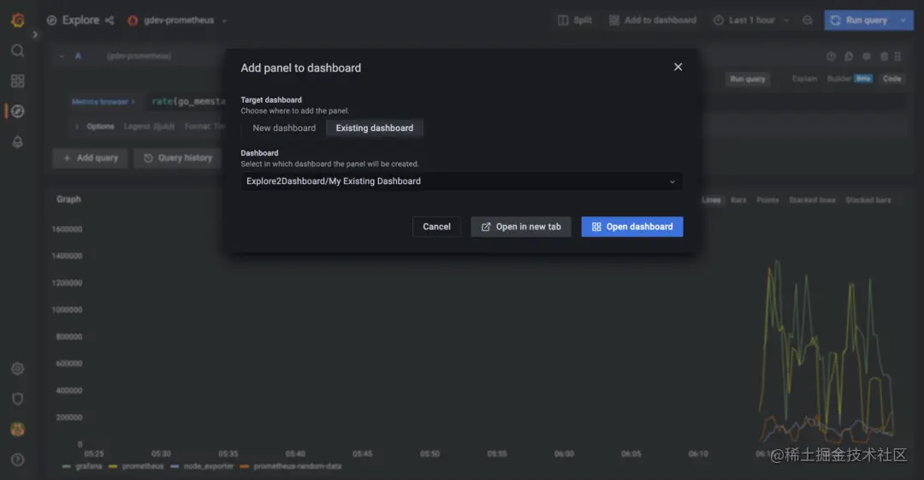Click Add to dashboard in toolbar

(x=652, y=20)
